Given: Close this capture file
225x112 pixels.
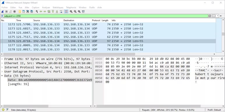Looking at the screenshot, I should [28, 12].
